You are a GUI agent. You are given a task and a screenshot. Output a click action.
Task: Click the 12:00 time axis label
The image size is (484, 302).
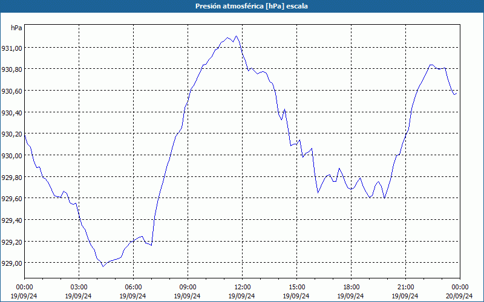(243, 288)
